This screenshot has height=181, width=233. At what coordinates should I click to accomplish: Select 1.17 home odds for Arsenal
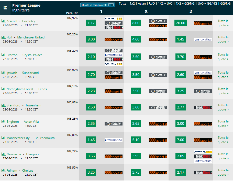tap(91, 23)
